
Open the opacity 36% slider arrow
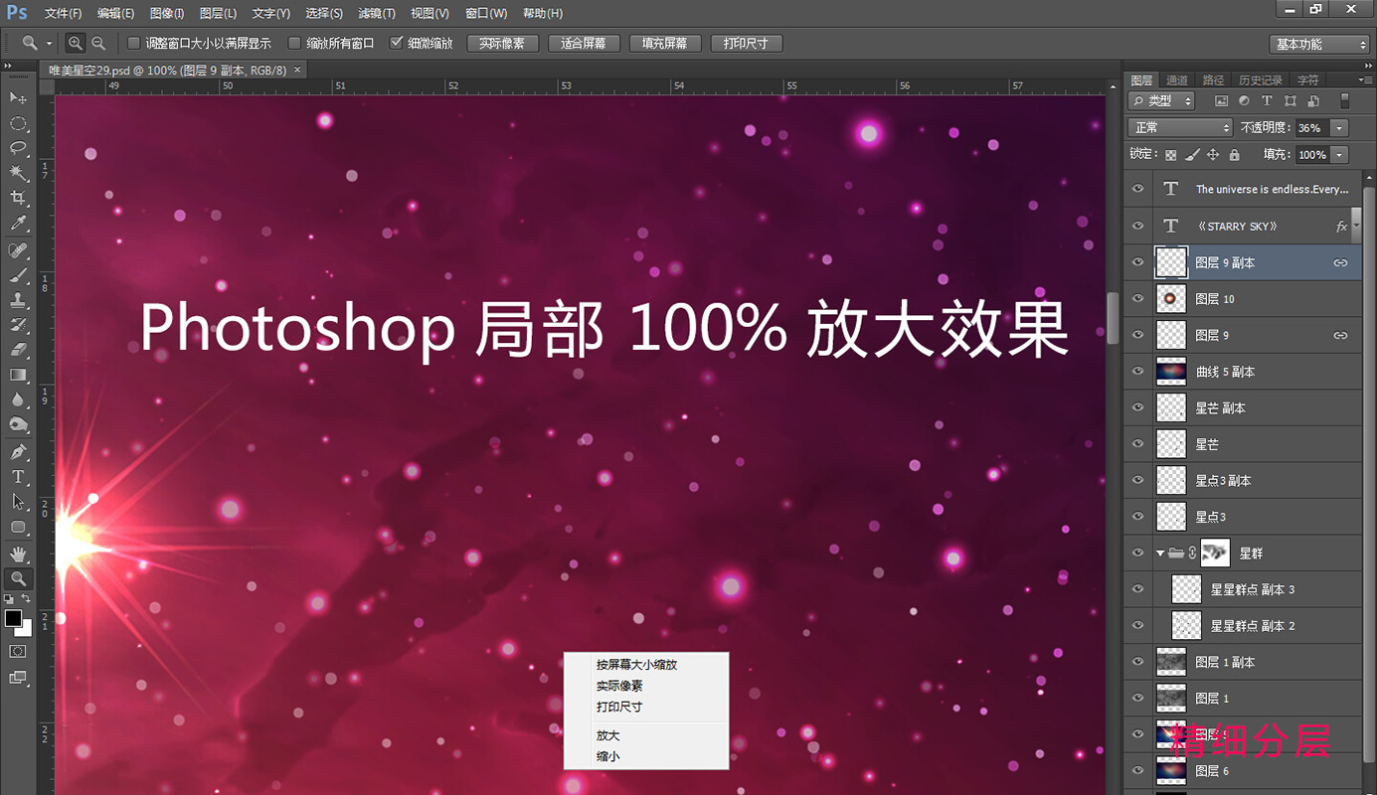[1340, 128]
